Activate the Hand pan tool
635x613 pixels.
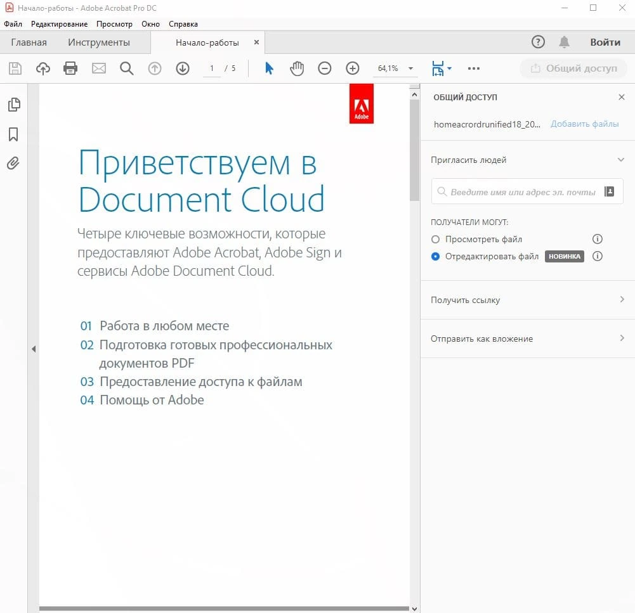coord(297,68)
